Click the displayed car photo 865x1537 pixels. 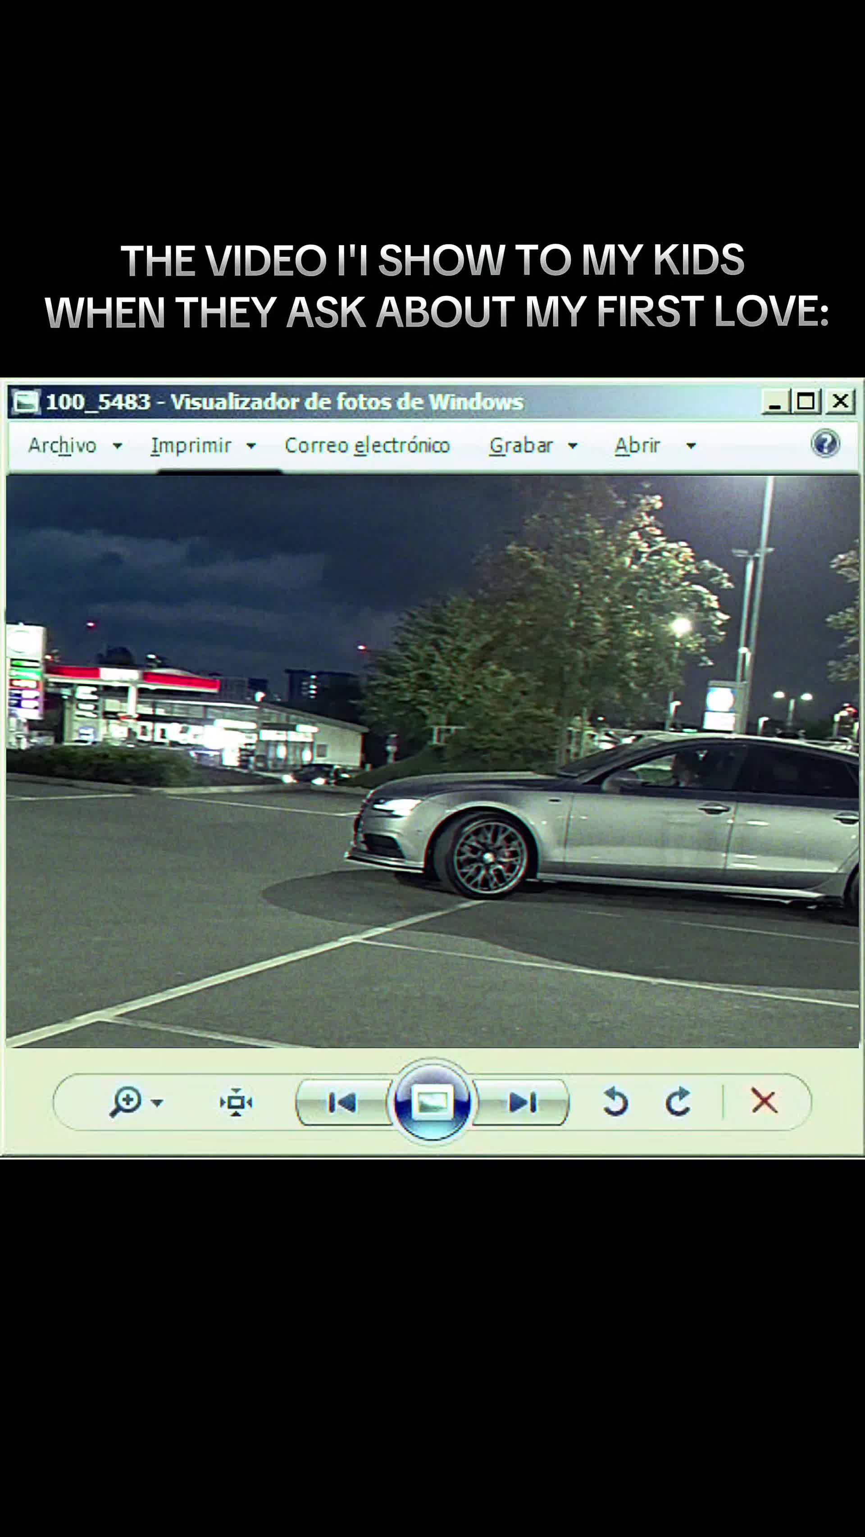tap(432, 762)
